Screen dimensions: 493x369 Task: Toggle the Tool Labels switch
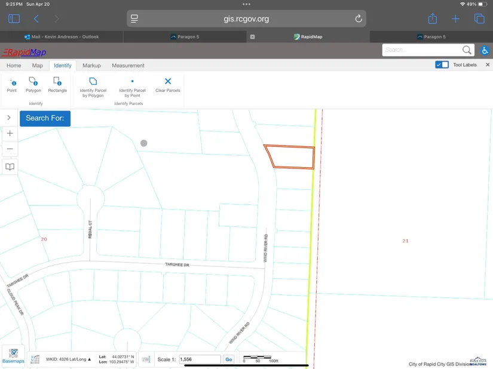tap(442, 65)
